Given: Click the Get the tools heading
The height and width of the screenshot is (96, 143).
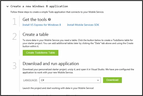Looking at the screenshot, I should point(35,19).
